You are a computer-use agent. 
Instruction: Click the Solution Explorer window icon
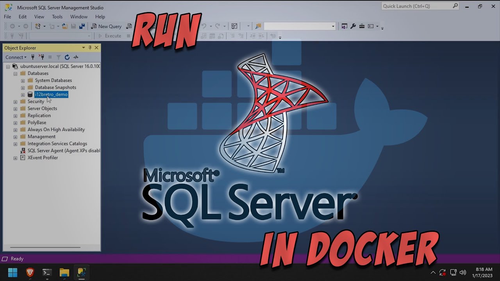(345, 26)
